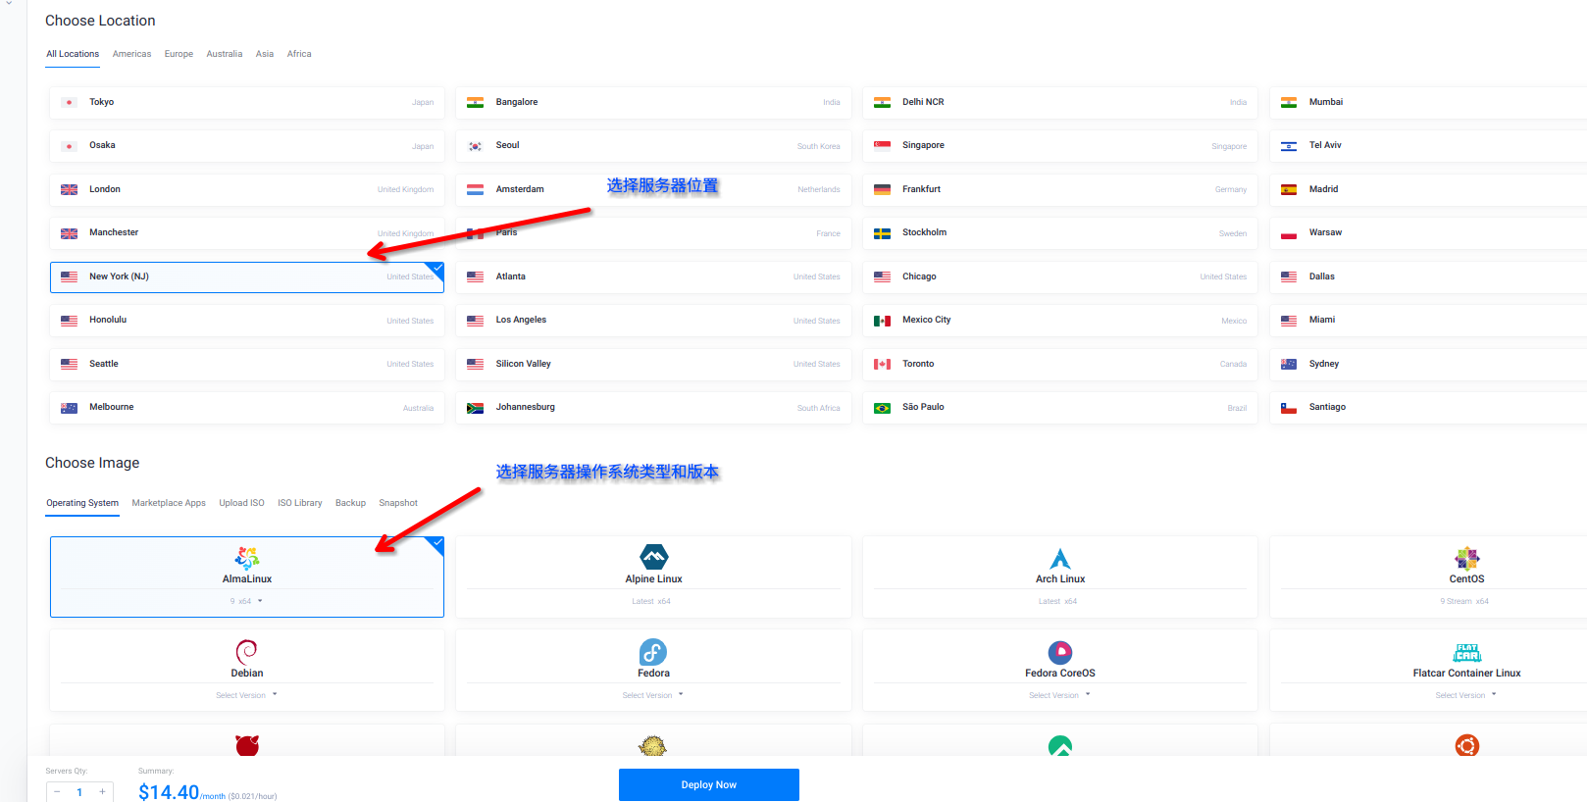Viewport: 1587px width, 802px height.
Task: Select the Atlanta location option
Action: click(x=653, y=276)
